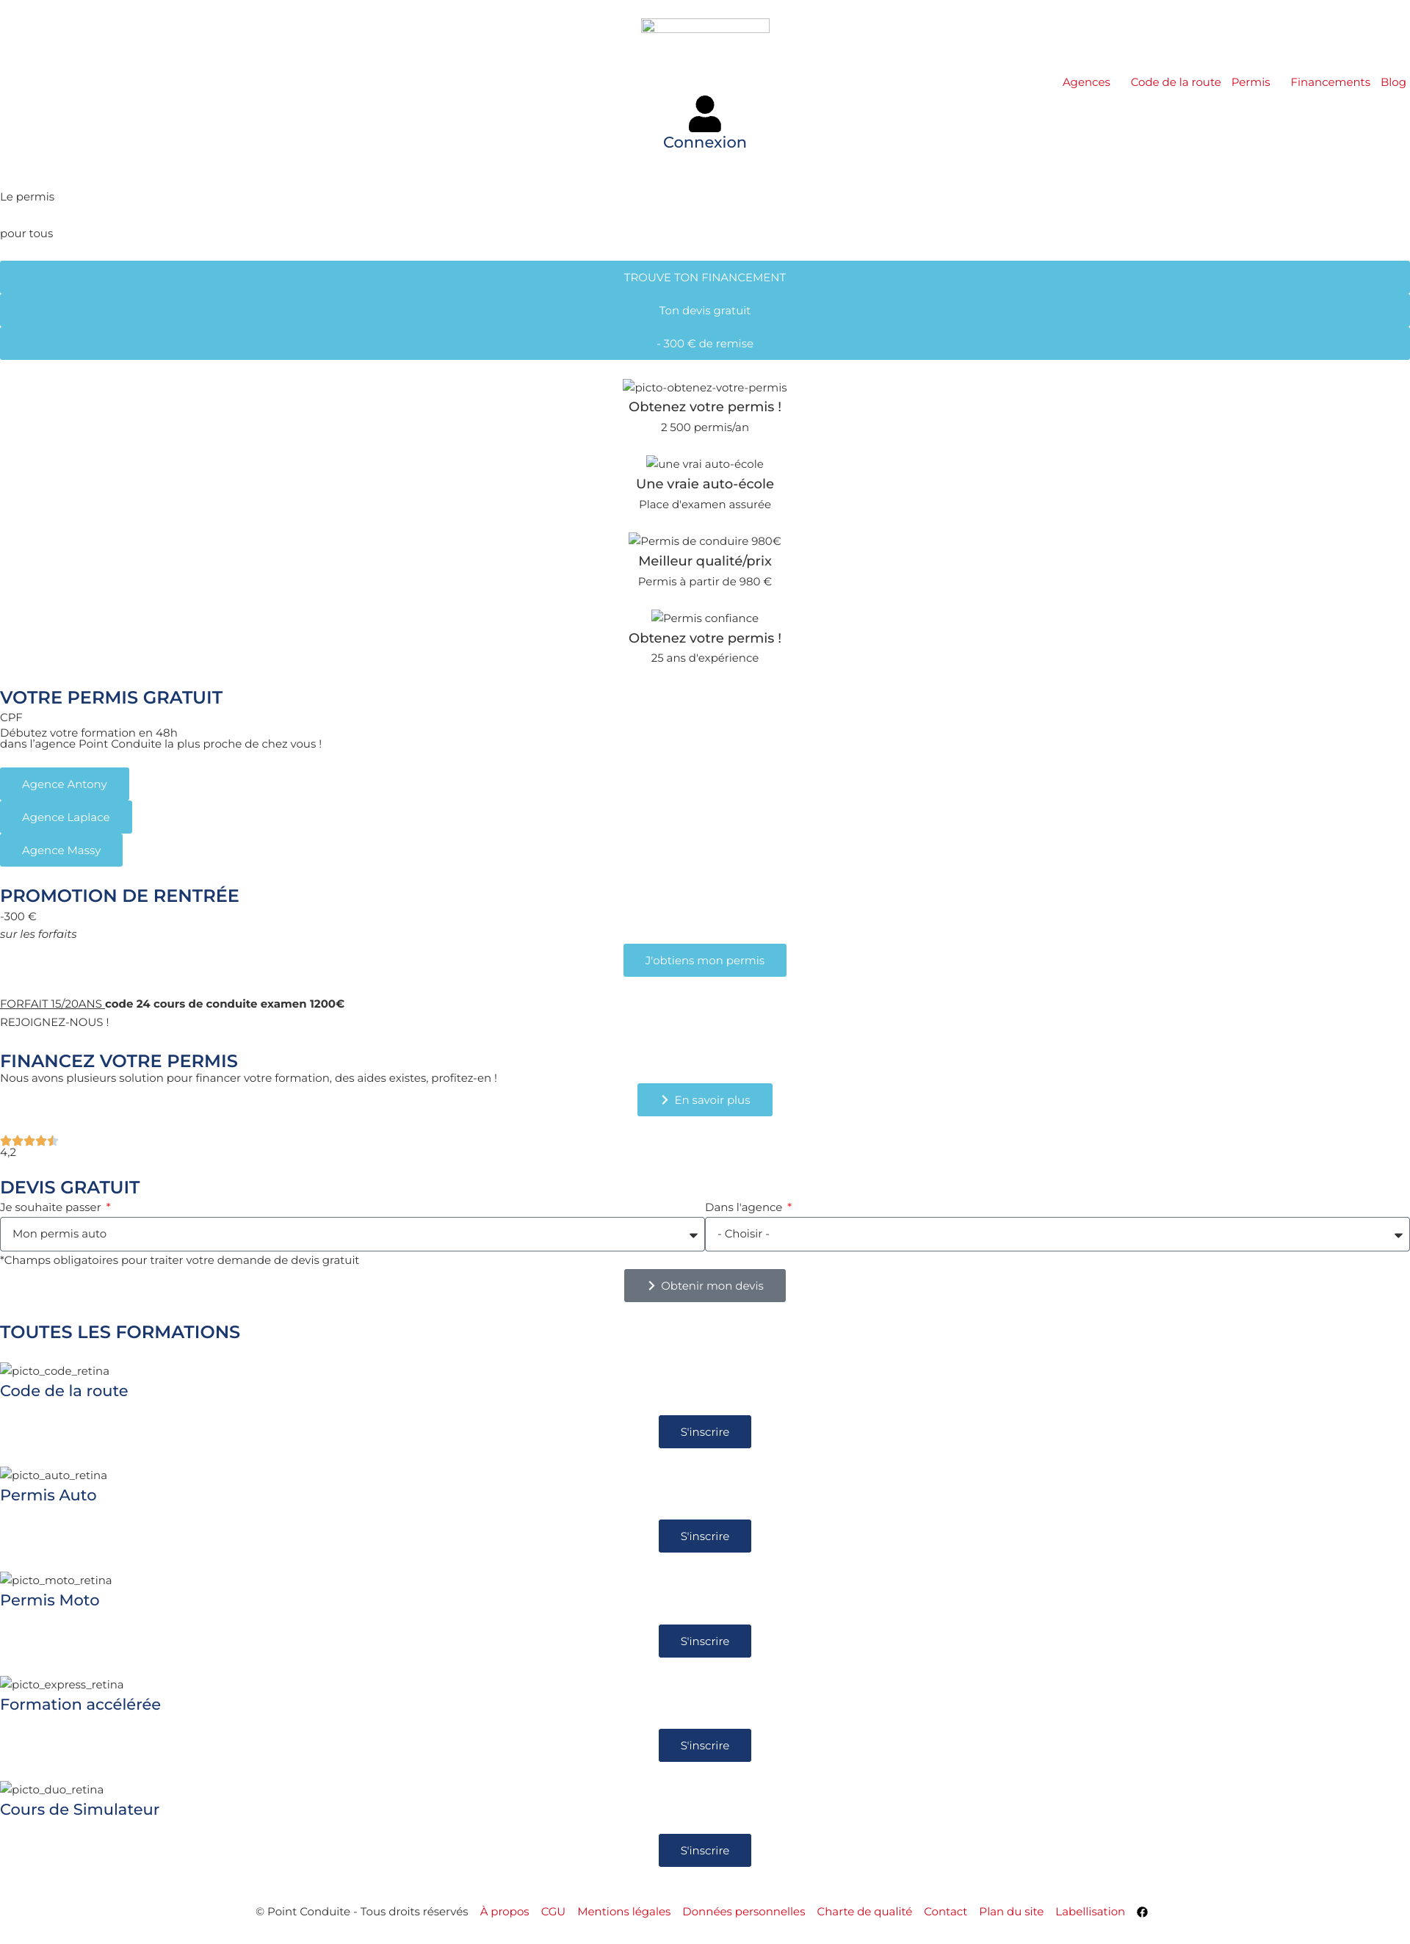Viewport: 1410px width, 1944px height.
Task: Click the 'Permis de conduire 980€' image
Action: tap(704, 541)
